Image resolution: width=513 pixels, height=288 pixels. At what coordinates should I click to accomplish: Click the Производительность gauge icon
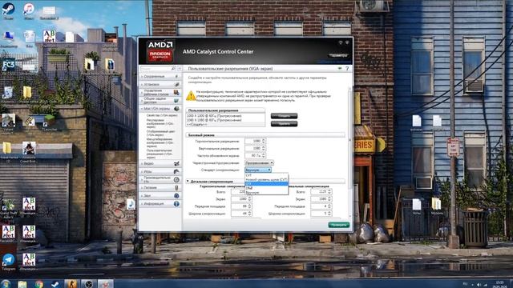176,179
